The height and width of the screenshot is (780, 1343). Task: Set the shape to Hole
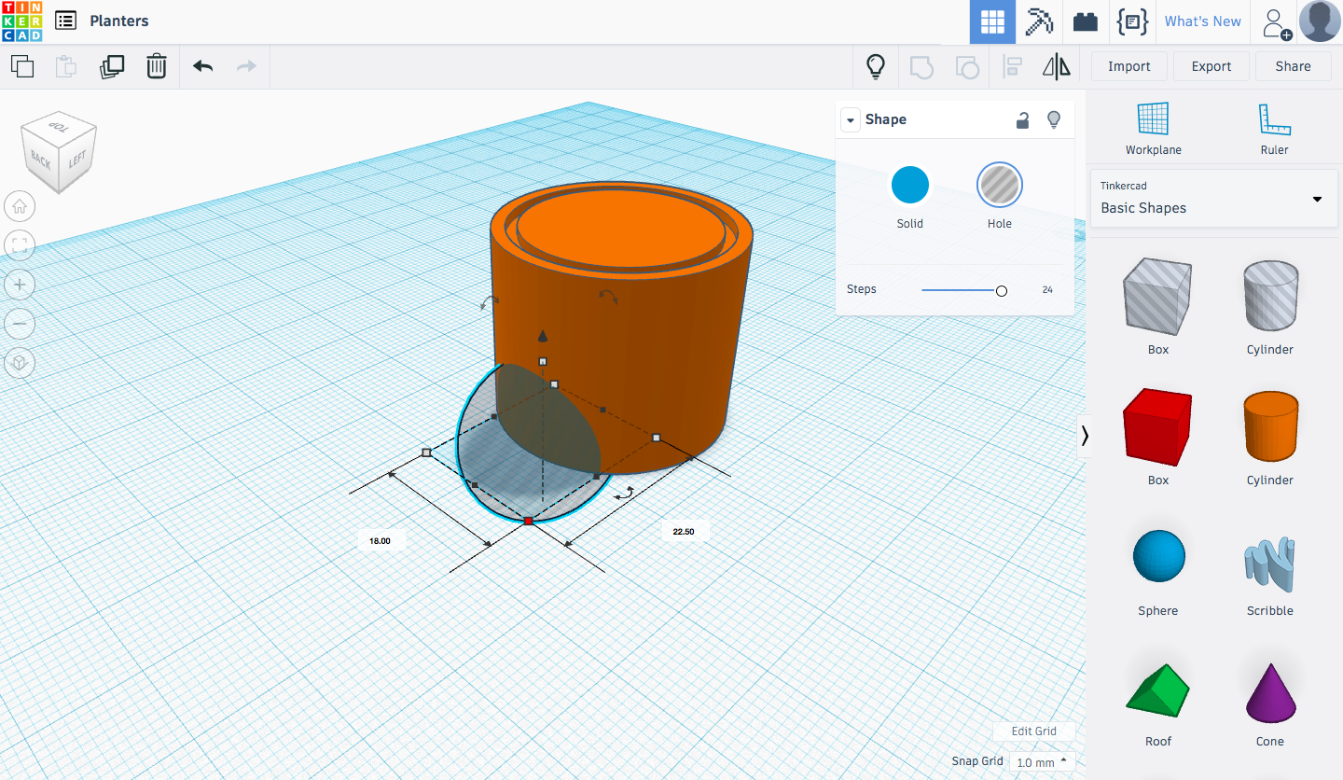(1000, 185)
